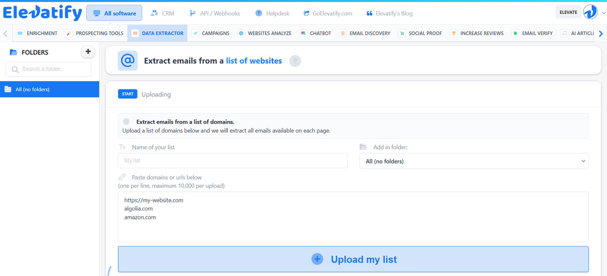Open the Email Verify tab
Screen dimensions: 607x276
pos(532,33)
